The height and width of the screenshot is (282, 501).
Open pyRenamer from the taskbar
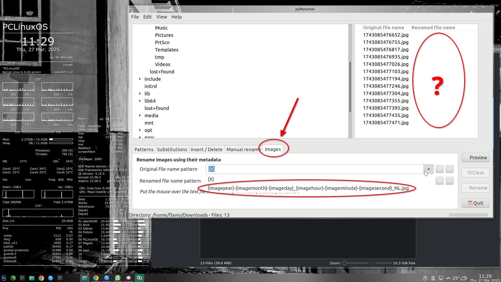tap(139, 278)
